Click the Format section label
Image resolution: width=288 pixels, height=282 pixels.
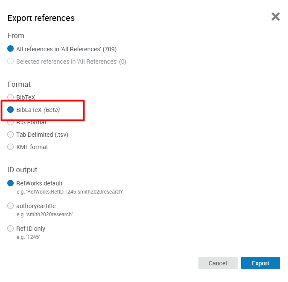click(x=19, y=84)
